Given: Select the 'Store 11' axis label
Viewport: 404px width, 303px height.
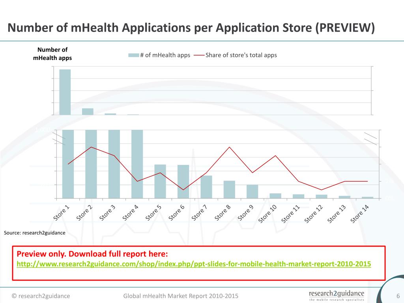Looking at the screenshot, I should (x=290, y=214).
